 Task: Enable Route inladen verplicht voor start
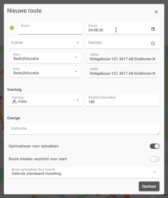pyautogui.click(x=155, y=159)
